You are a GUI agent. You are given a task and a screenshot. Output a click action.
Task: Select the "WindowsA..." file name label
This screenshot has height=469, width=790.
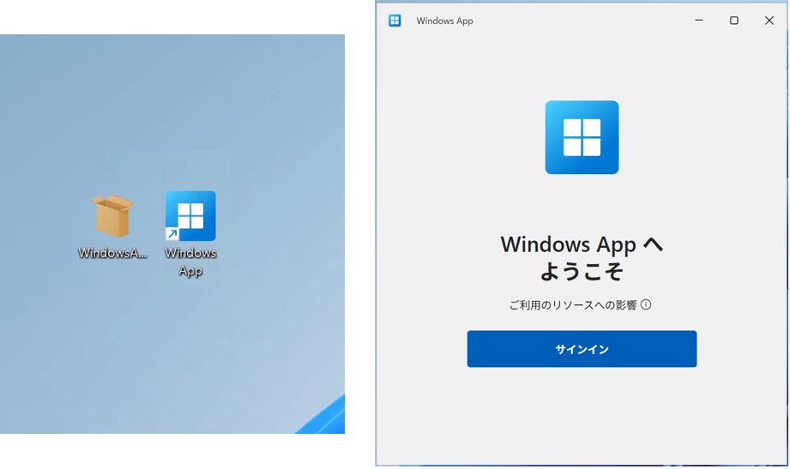tap(112, 253)
